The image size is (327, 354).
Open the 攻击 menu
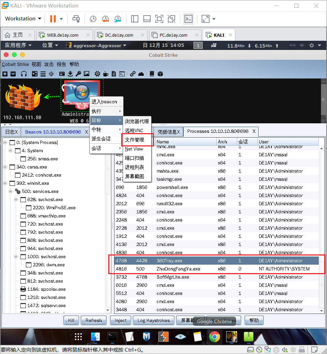[x=49, y=64]
